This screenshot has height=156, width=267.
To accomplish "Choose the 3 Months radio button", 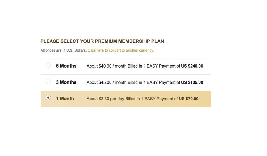I will [48, 81].
